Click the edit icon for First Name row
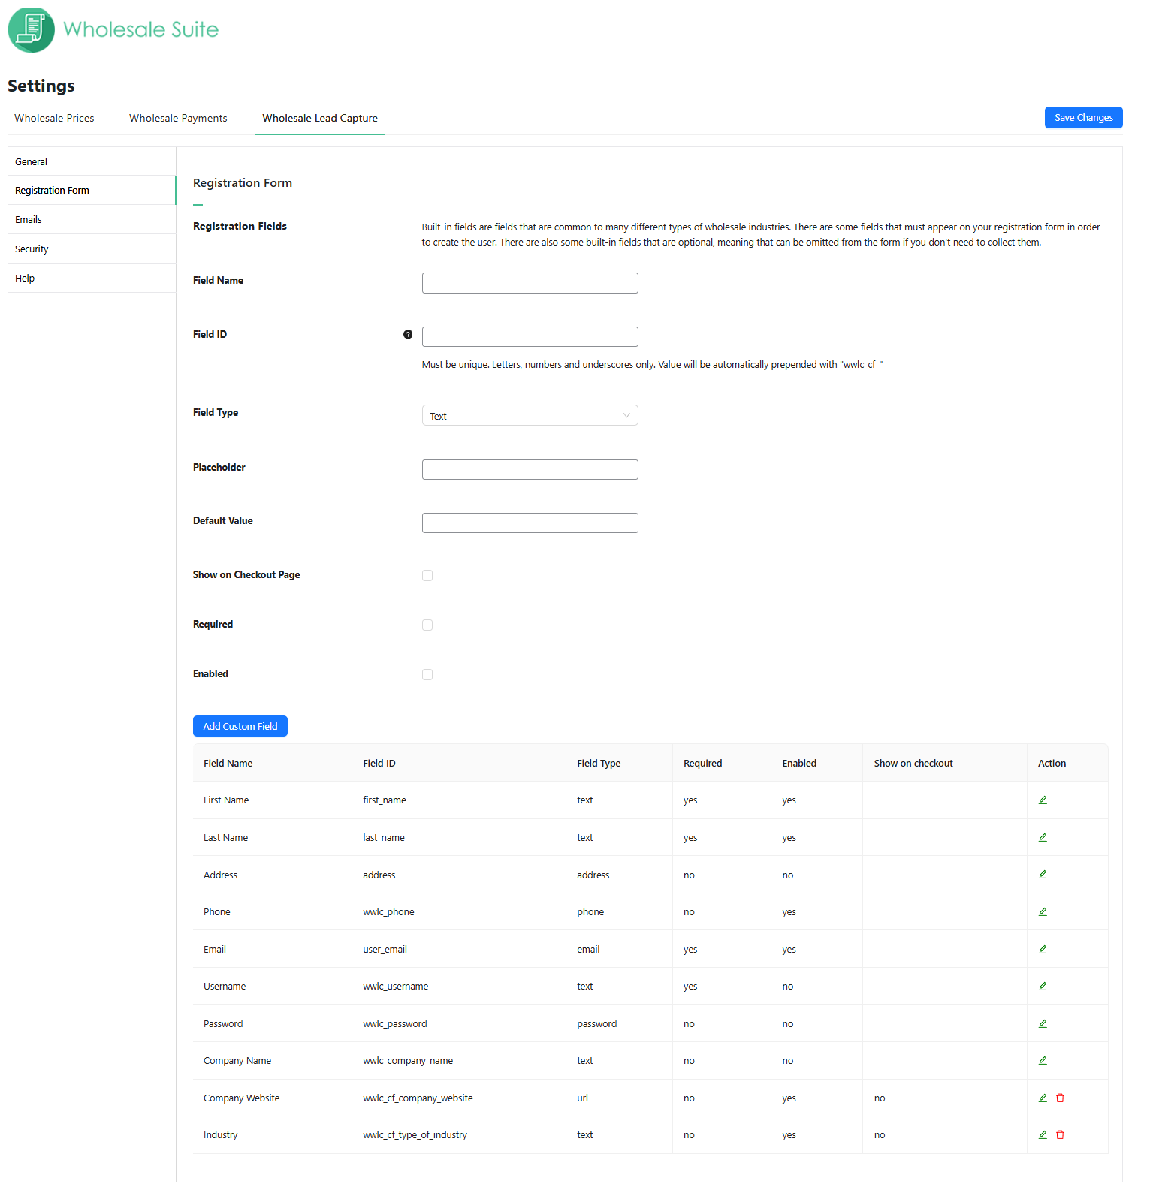Image resolution: width=1162 pixels, height=1199 pixels. (x=1043, y=800)
